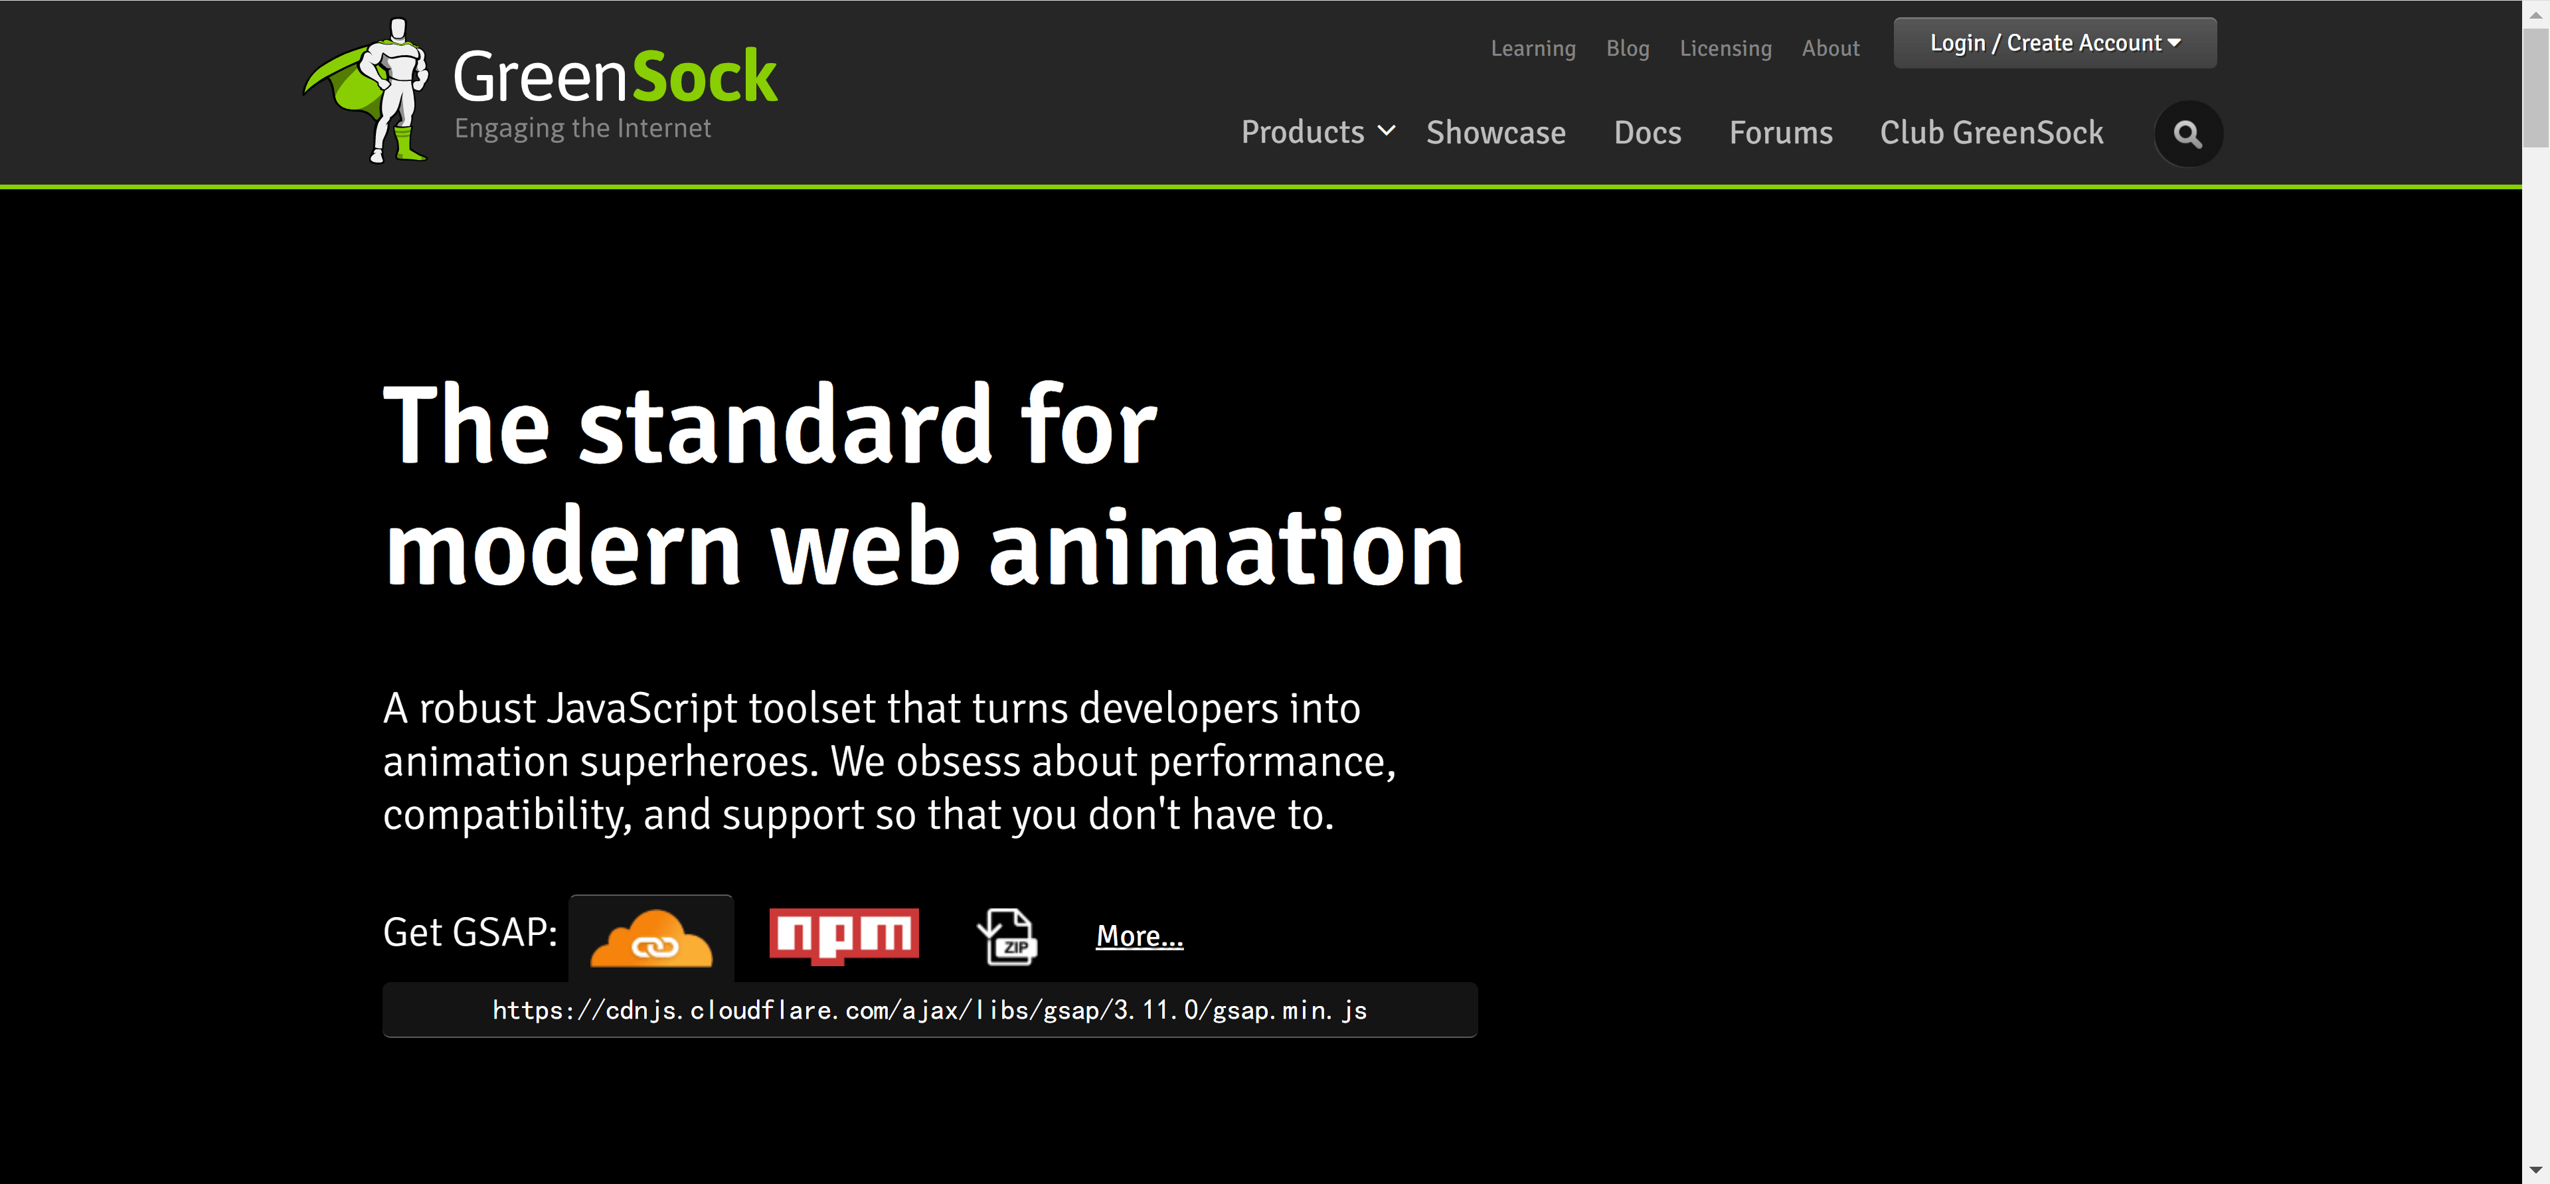Click the More... link next to Get GSAP
2550x1184 pixels.
pyautogui.click(x=1138, y=936)
